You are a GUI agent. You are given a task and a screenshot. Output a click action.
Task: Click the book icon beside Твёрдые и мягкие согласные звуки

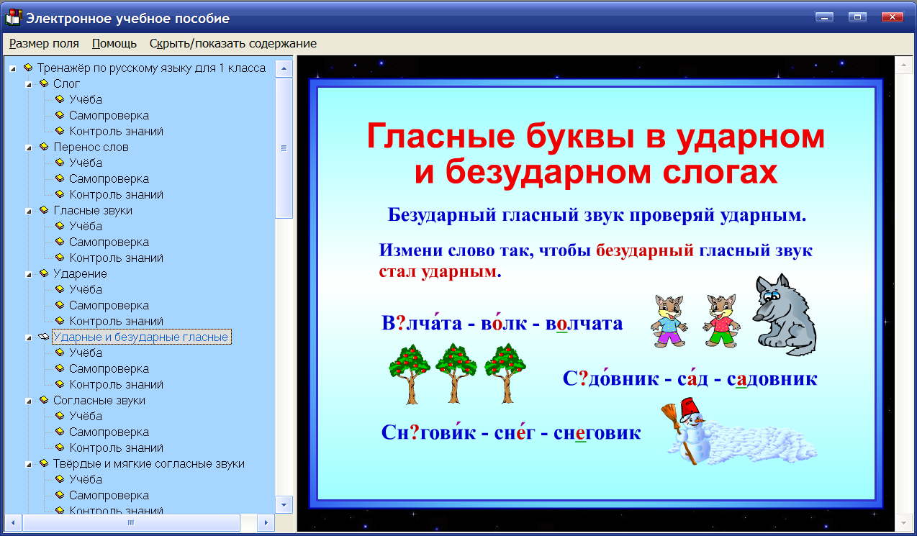[45, 463]
